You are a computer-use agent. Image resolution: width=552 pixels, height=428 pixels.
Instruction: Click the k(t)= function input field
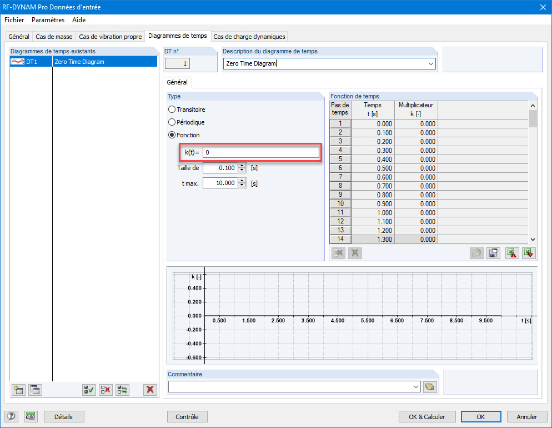point(261,152)
